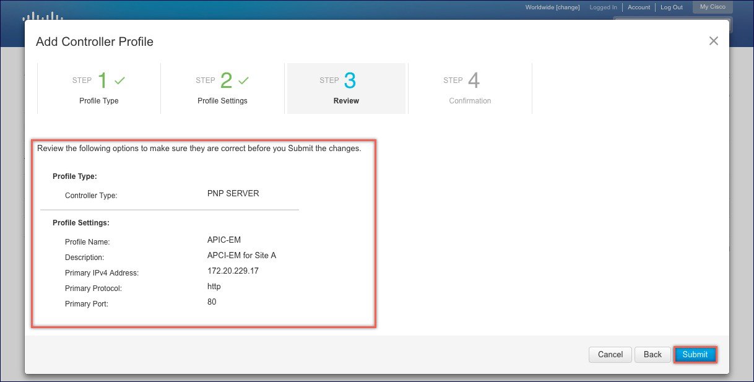Click the review instructions sentence

tap(199, 149)
